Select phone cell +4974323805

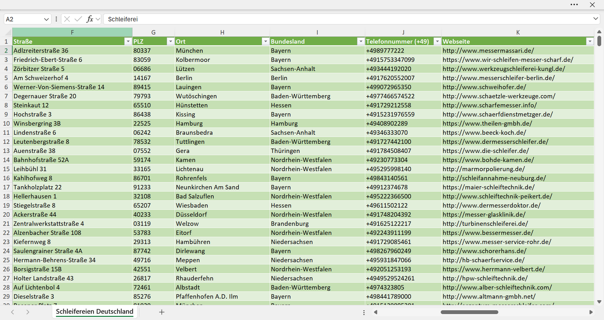tap(403, 287)
